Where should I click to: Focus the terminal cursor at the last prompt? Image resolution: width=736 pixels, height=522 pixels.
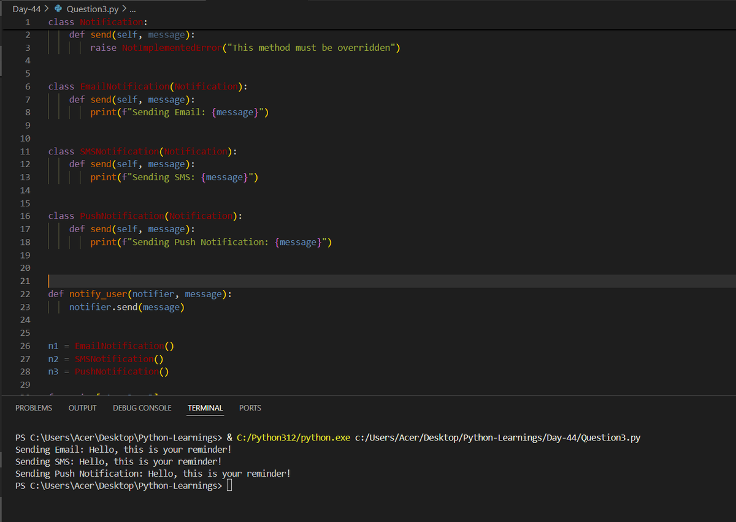[229, 486]
